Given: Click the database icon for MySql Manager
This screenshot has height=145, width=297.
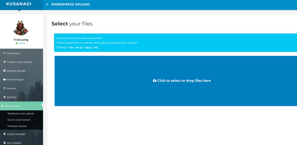Looking at the screenshot, I should (x=5, y=134).
